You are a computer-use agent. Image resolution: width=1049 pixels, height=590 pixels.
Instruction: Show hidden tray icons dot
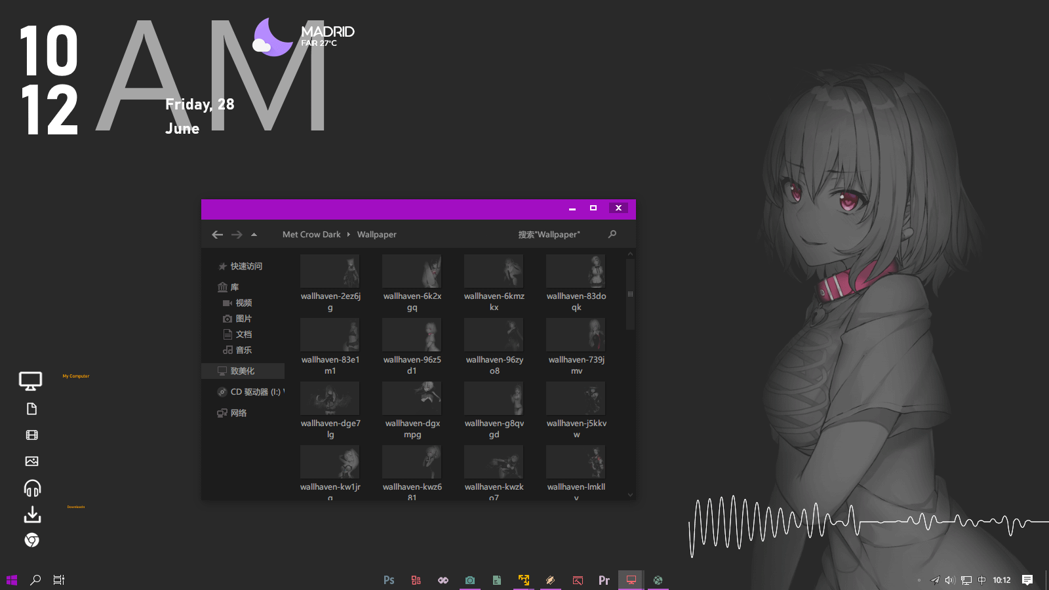919,580
